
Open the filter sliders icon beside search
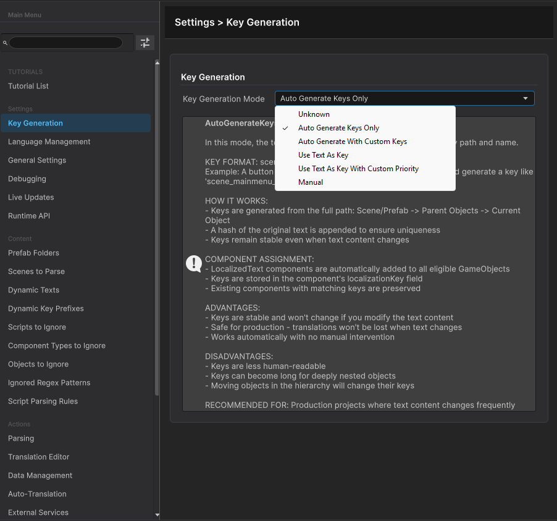pos(144,43)
